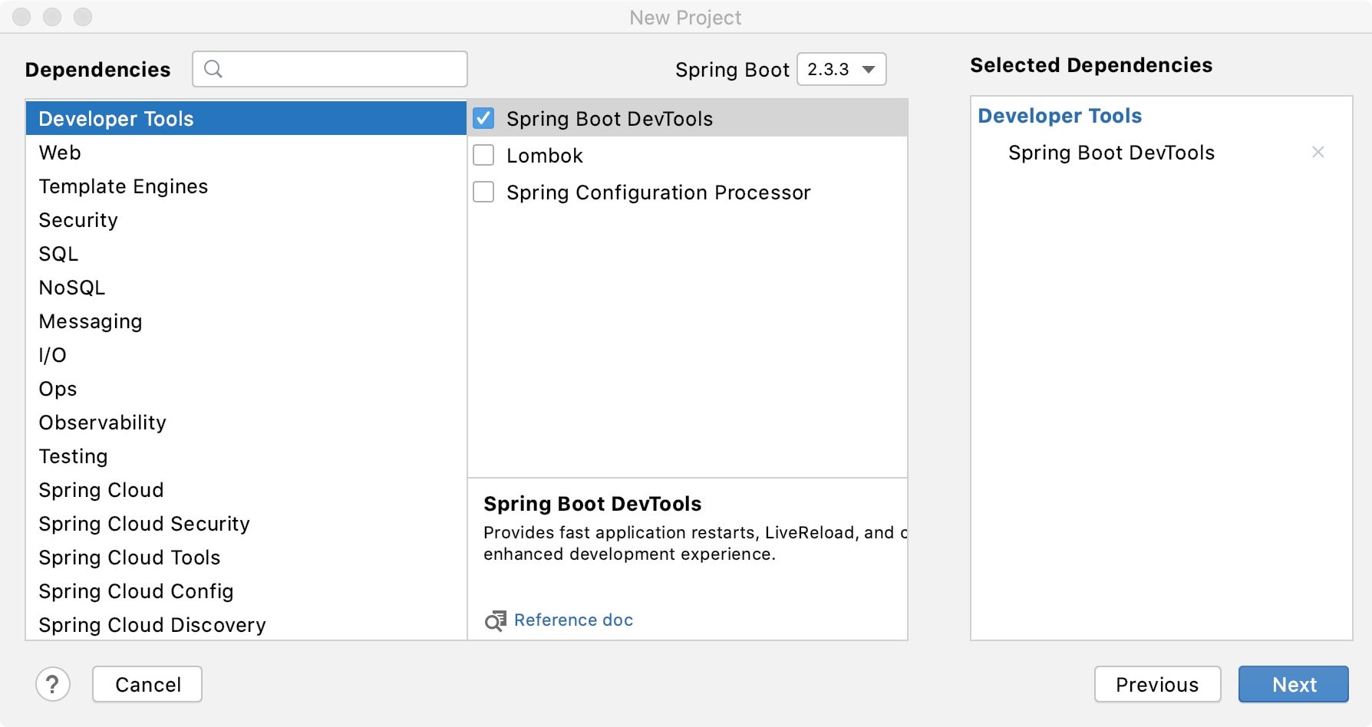
Task: Click the help question mark icon
Action: pyautogui.click(x=53, y=684)
